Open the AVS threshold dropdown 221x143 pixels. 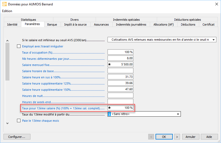(213, 40)
